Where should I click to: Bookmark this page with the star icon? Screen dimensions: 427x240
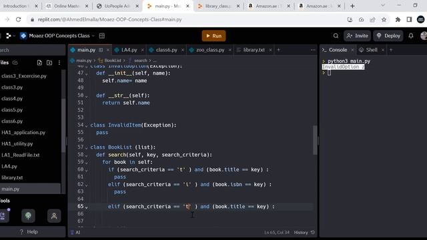pos(384,19)
